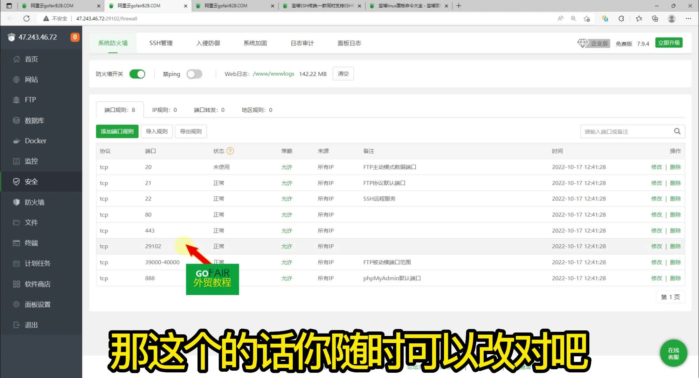Switch to the 入侵防御 tab
The height and width of the screenshot is (378, 699).
coord(208,43)
